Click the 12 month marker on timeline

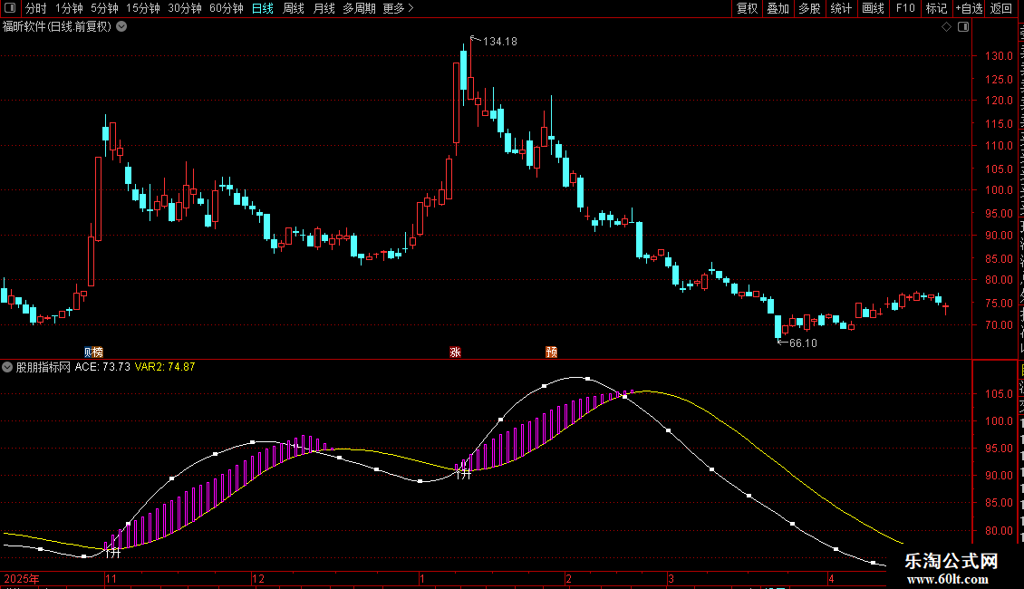click(258, 578)
